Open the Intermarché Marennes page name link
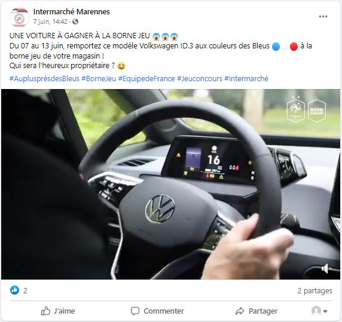Viewport: 342px width, 322px height. [72, 12]
